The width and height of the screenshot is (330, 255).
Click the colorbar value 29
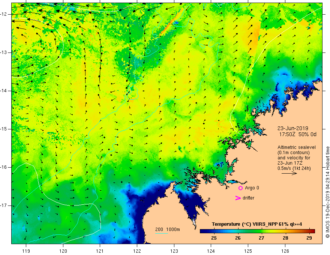[x=309, y=238]
